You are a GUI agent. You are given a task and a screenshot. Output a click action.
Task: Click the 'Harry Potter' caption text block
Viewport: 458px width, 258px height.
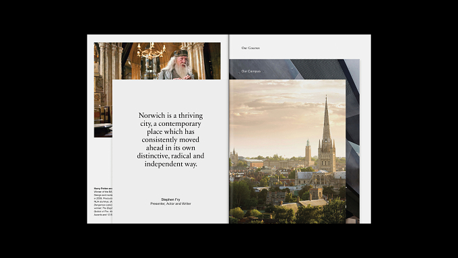(x=103, y=201)
